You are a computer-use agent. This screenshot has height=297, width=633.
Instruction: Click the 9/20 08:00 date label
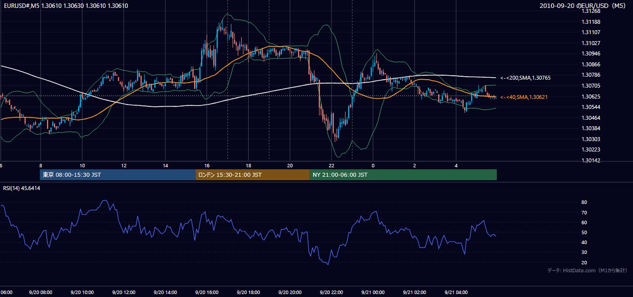tap(41, 293)
